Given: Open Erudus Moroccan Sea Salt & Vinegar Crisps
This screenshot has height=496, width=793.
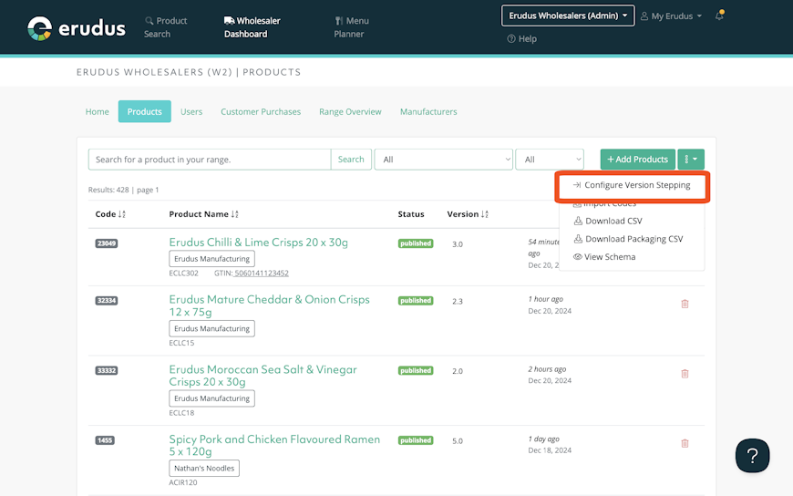Looking at the screenshot, I should tap(263, 376).
